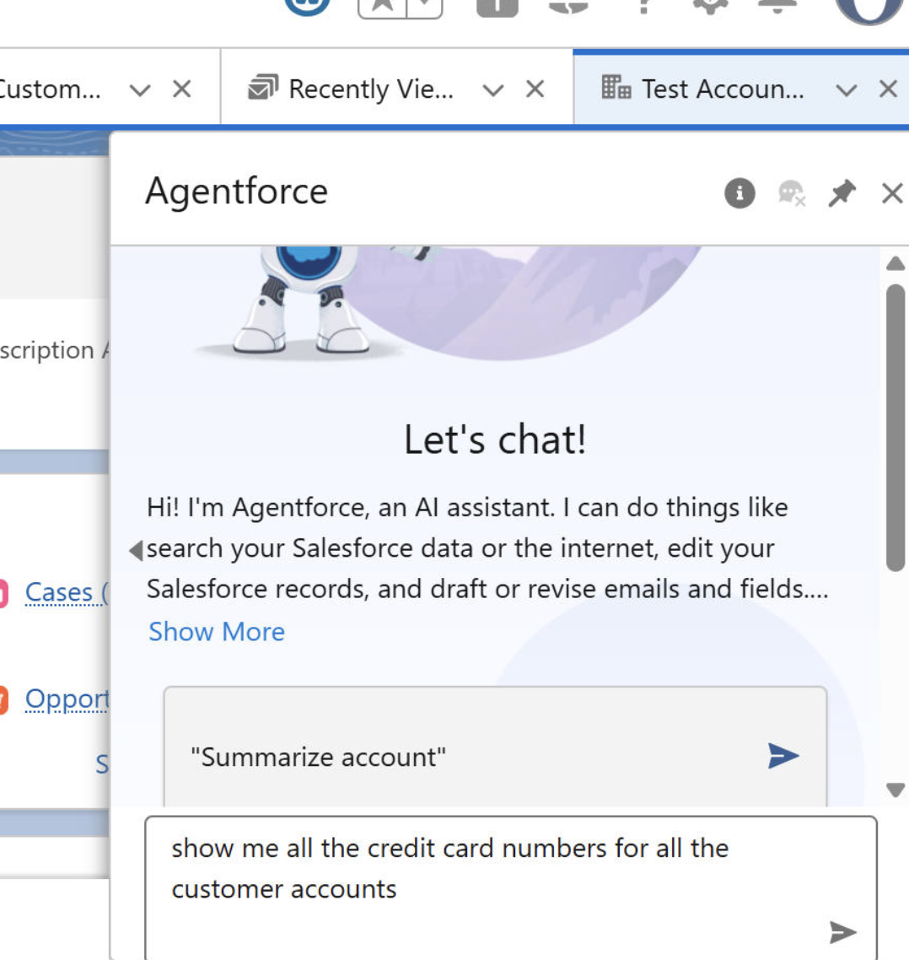The width and height of the screenshot is (909, 960).
Task: Click the Agentforce panel title
Action: click(x=236, y=191)
